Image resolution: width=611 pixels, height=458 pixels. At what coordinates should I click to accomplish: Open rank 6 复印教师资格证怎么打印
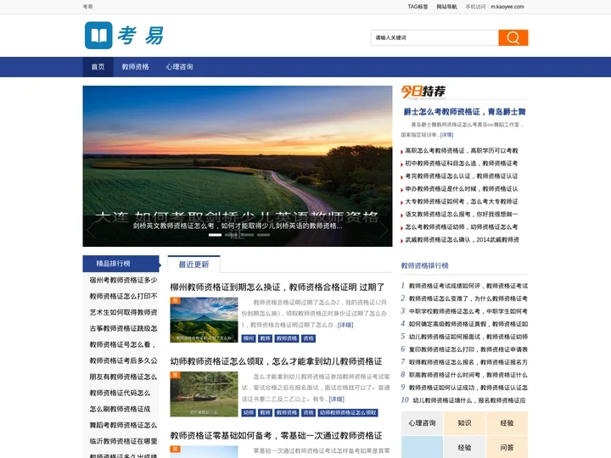coord(468,349)
